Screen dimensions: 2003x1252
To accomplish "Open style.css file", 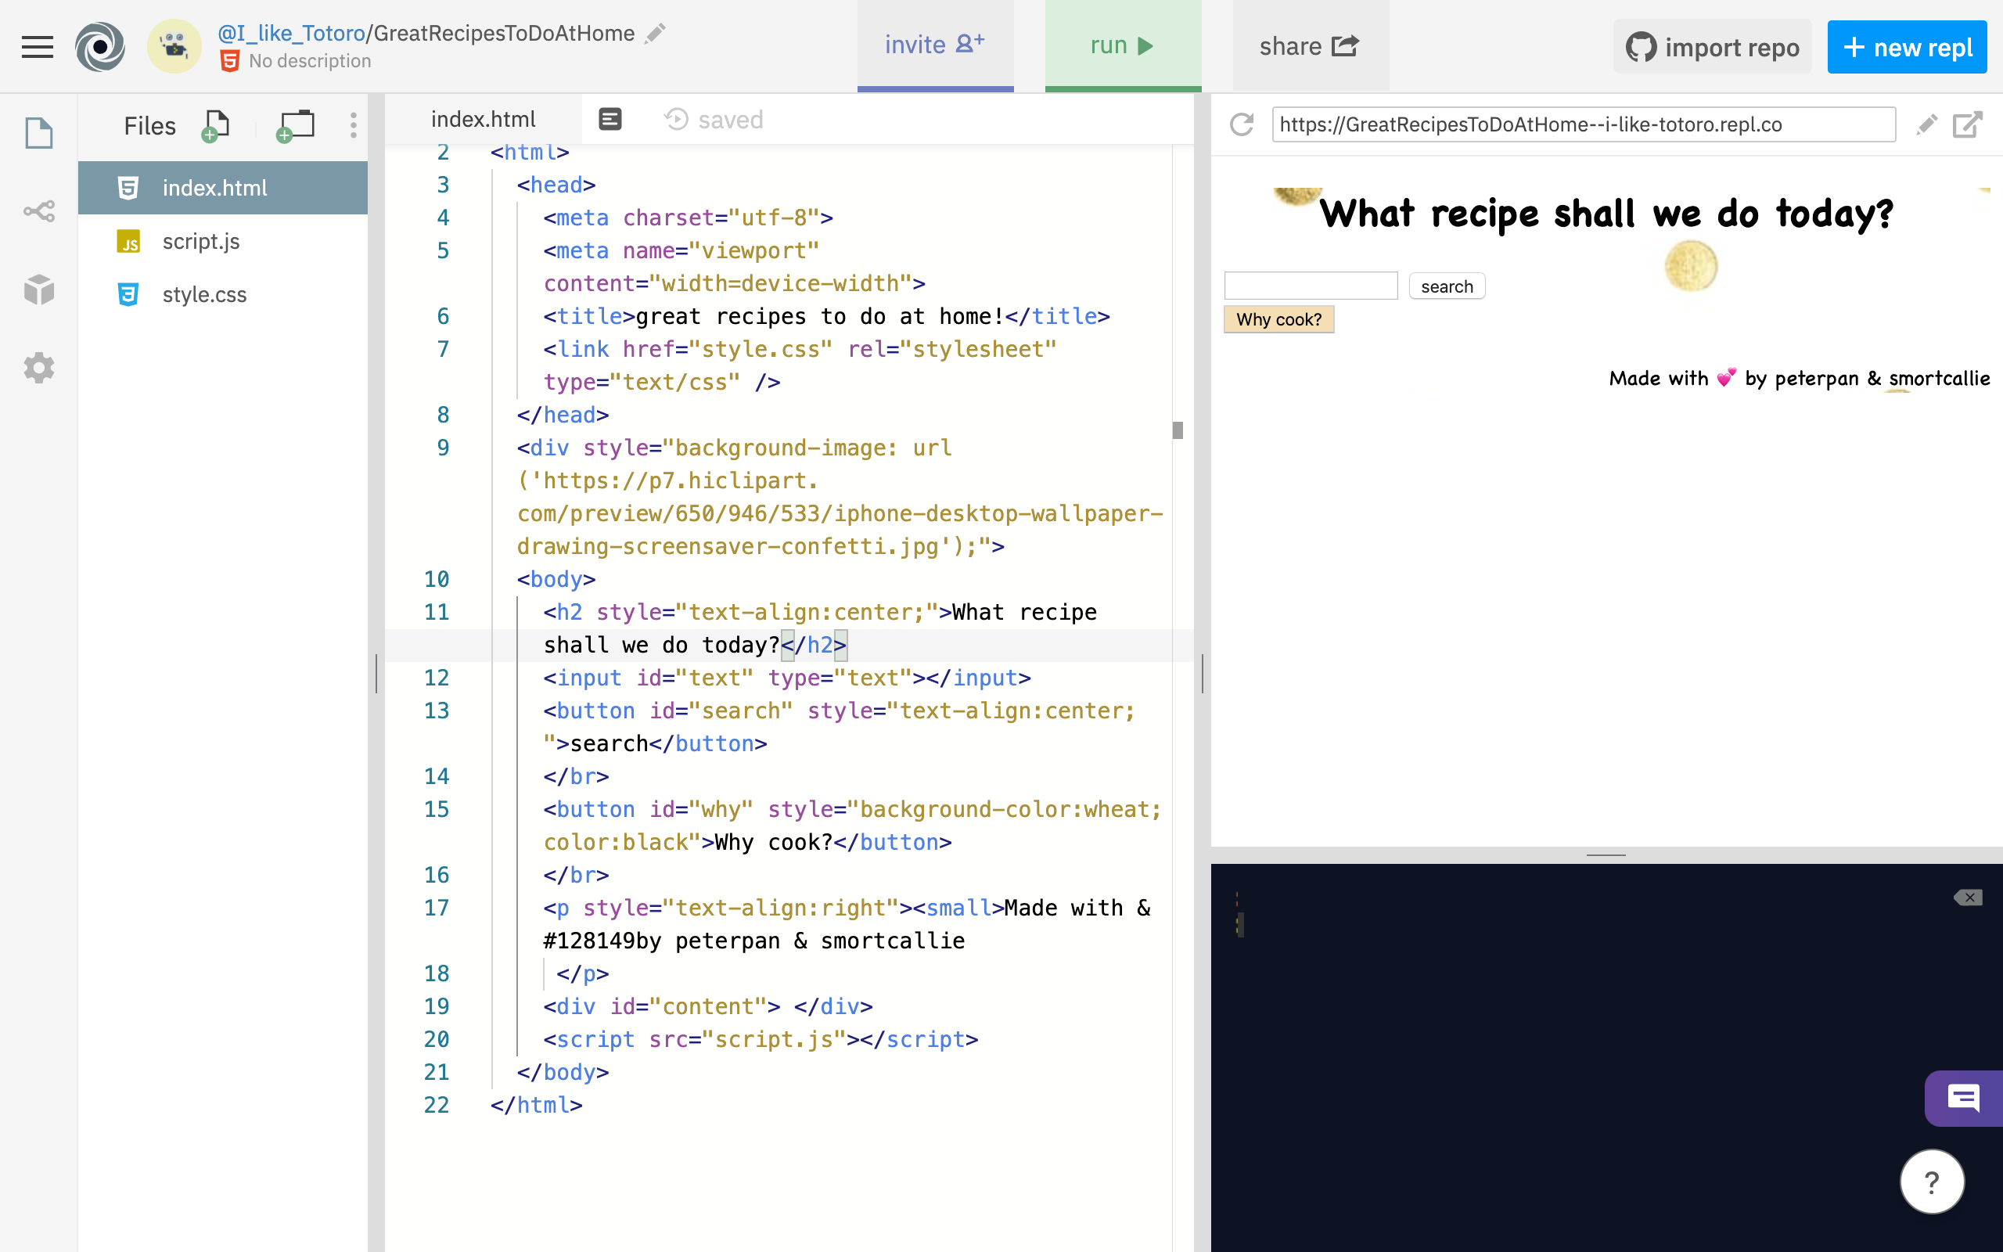I will coord(204,294).
